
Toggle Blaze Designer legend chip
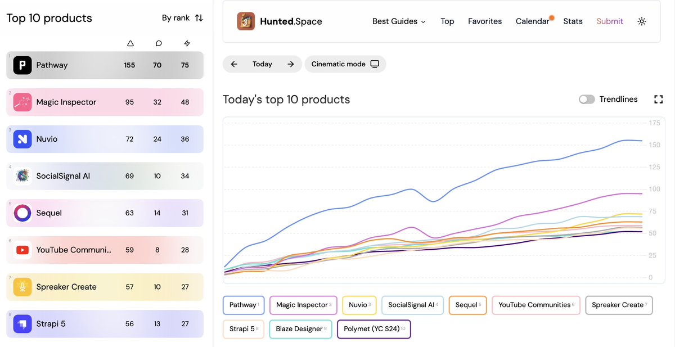(300, 329)
